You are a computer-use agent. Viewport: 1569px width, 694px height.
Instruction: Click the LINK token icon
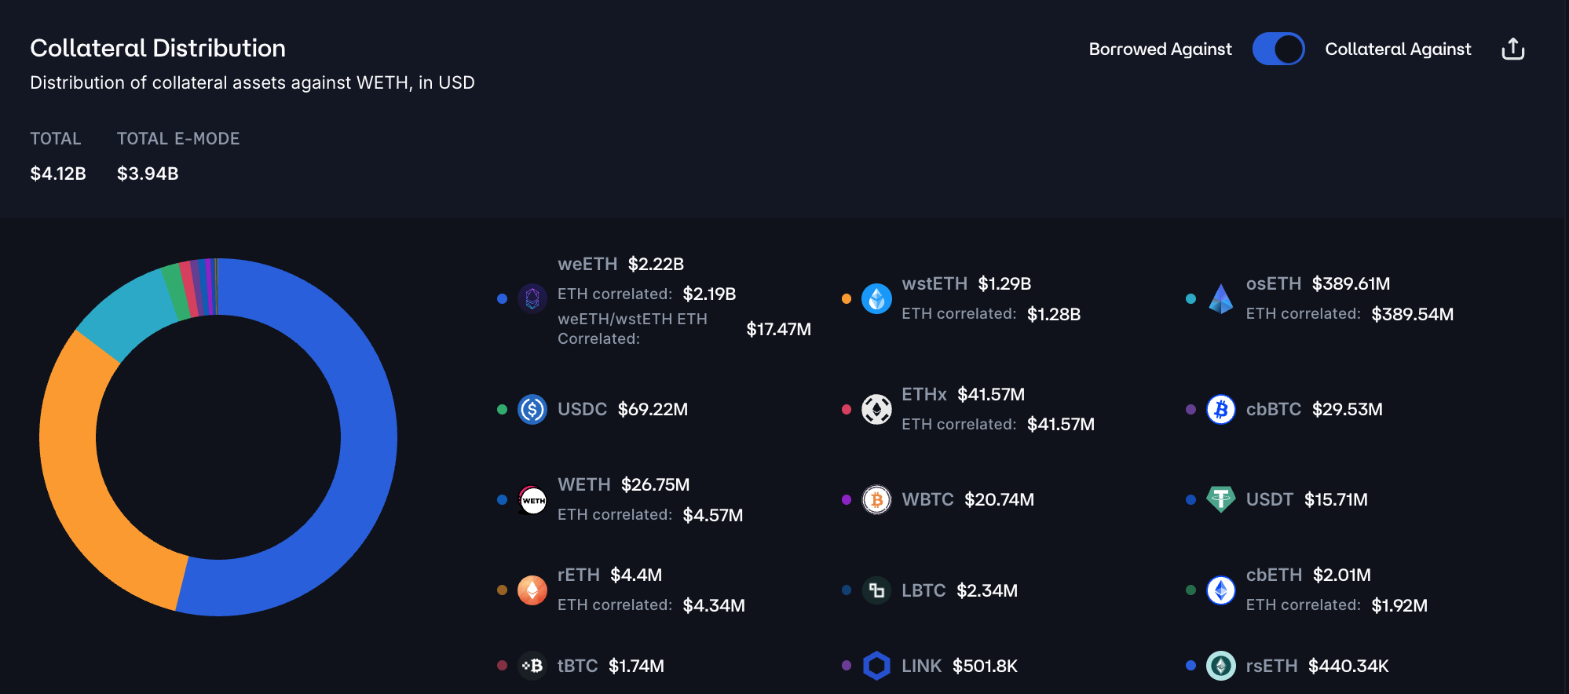click(876, 666)
